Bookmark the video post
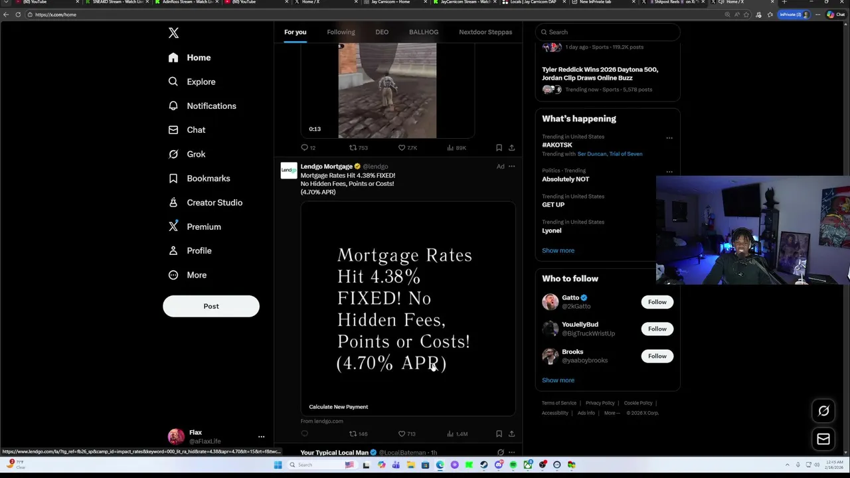Screen dimensions: 850x478 (499, 148)
